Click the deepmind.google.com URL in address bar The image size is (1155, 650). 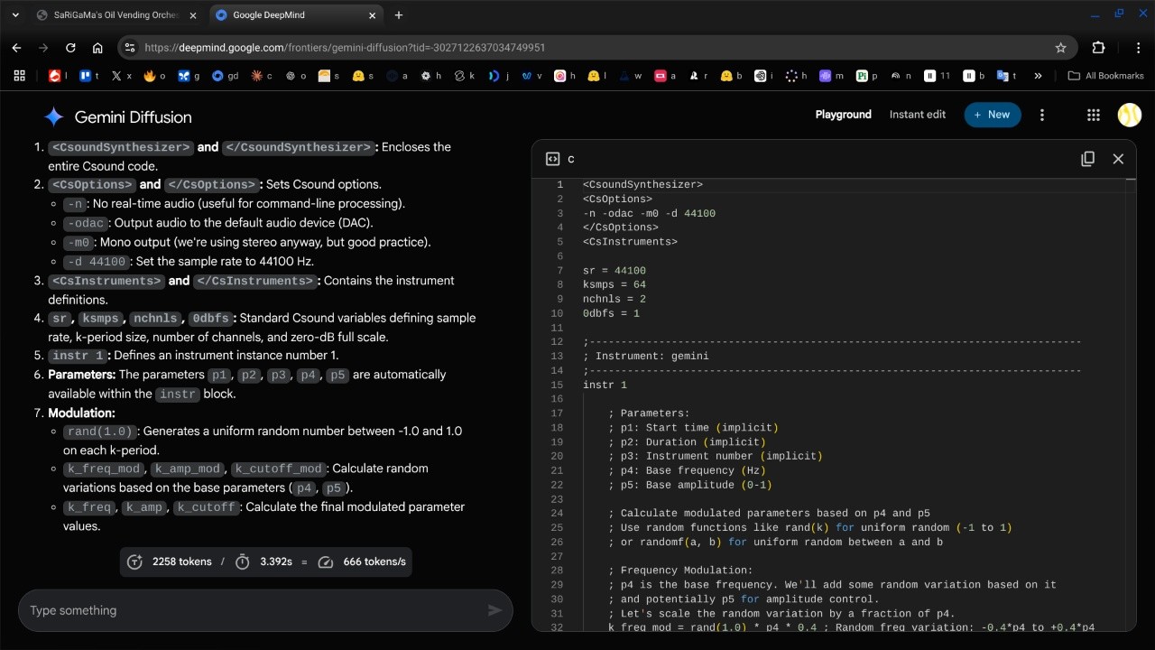[345, 48]
